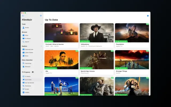Viewport: 171px width, 107px height.
Task: Click the "To Be Announced" badge on Foundation
Action: tap(121, 41)
